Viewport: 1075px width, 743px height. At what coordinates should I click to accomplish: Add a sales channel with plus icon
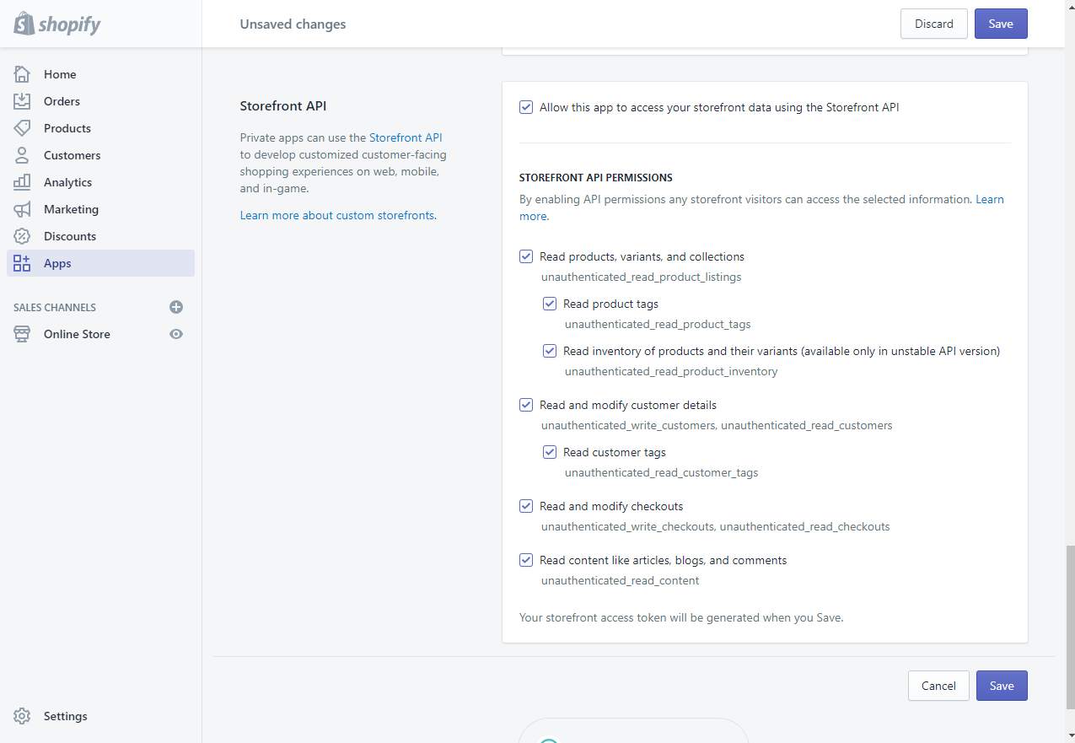point(176,307)
